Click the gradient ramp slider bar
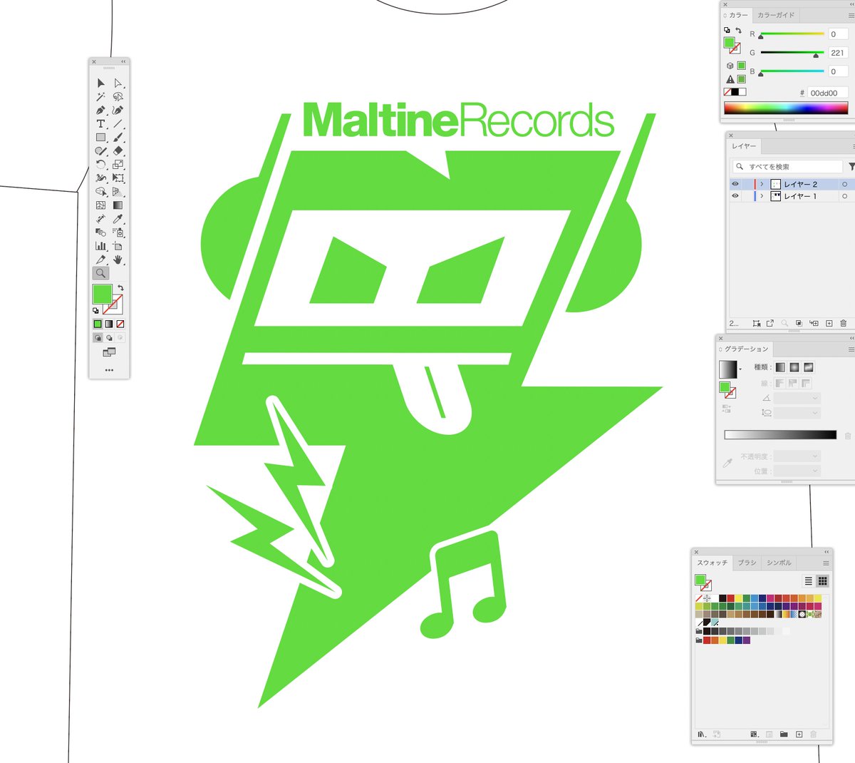The image size is (855, 763). tap(780, 435)
